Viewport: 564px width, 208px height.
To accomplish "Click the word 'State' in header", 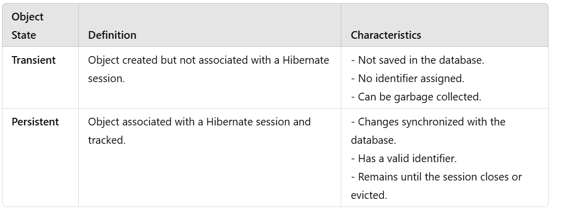I will click(x=24, y=35).
